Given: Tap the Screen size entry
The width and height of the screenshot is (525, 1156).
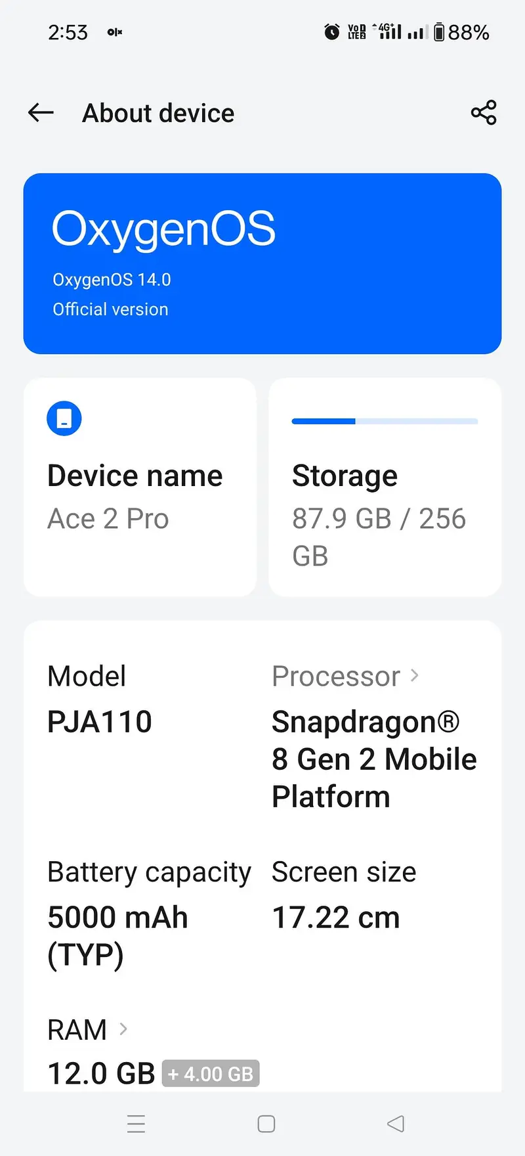Looking at the screenshot, I should point(344,895).
